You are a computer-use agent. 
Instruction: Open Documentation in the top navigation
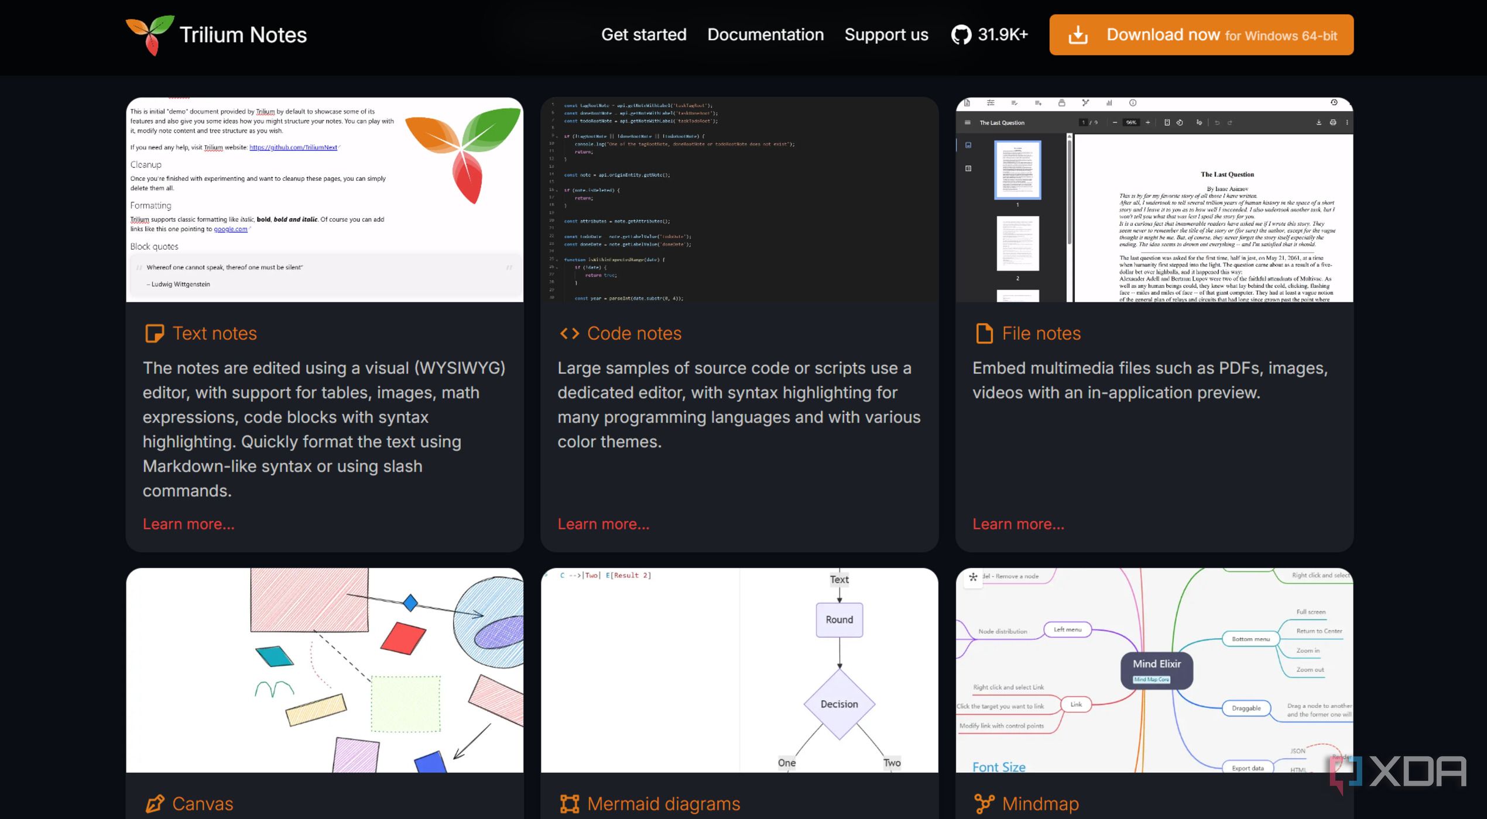click(x=765, y=35)
